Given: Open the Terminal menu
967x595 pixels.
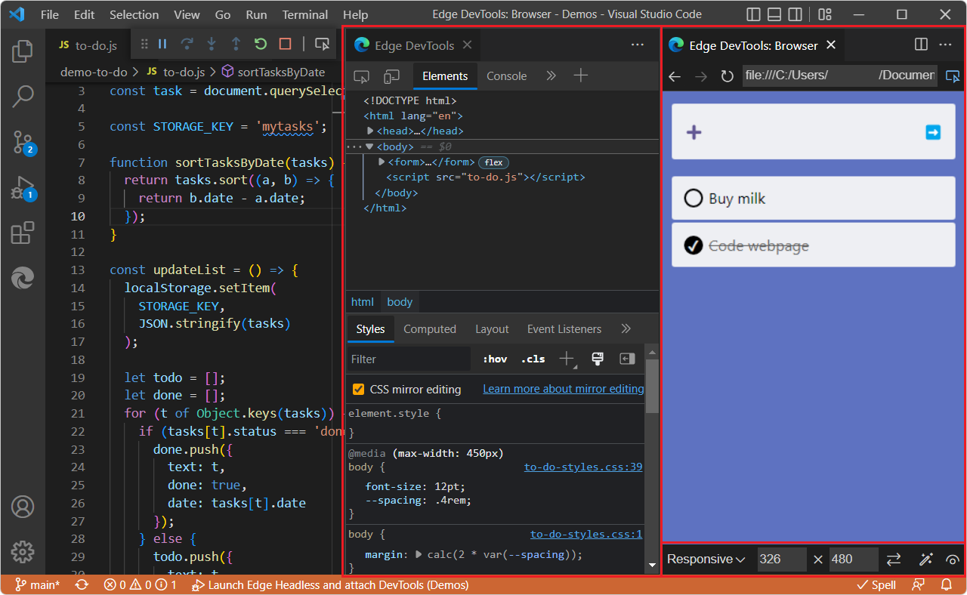Looking at the screenshot, I should click(305, 14).
